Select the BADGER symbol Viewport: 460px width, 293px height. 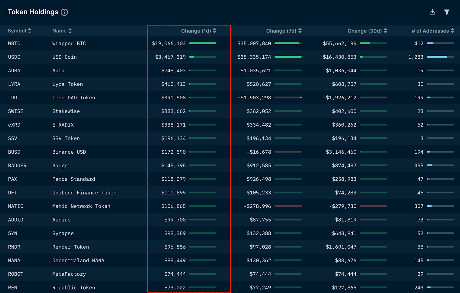tap(17, 165)
